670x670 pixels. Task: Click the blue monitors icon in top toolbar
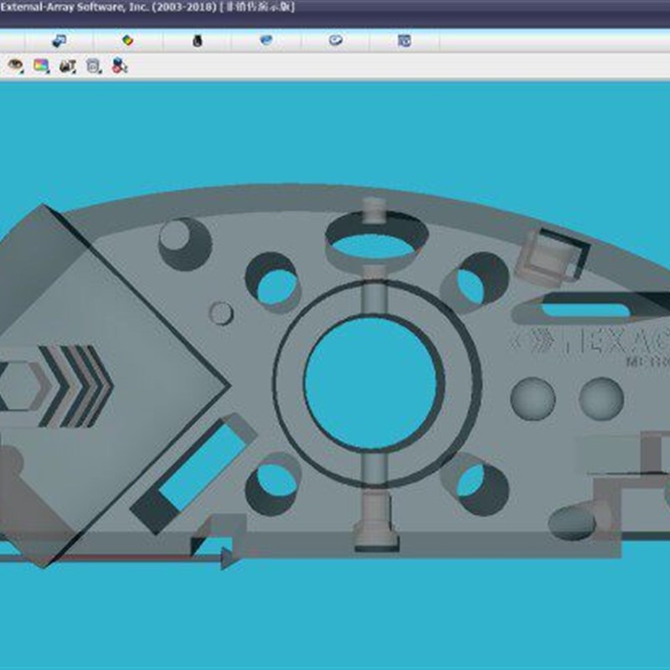pyautogui.click(x=59, y=40)
